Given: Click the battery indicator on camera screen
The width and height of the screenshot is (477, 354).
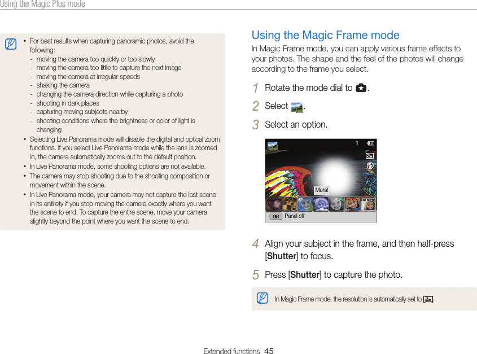Looking at the screenshot, I should pos(370,143).
